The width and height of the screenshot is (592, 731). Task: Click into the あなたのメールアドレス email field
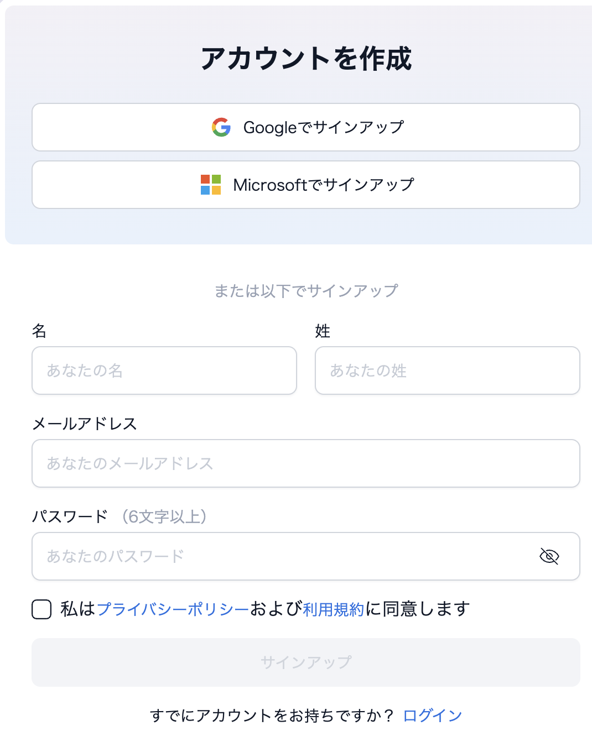[305, 463]
